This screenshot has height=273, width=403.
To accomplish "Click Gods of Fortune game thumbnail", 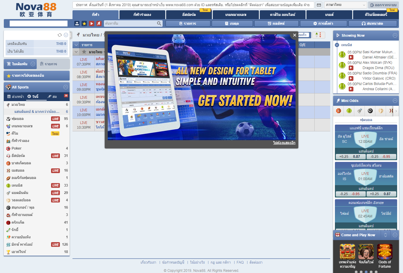I will tap(385, 252).
